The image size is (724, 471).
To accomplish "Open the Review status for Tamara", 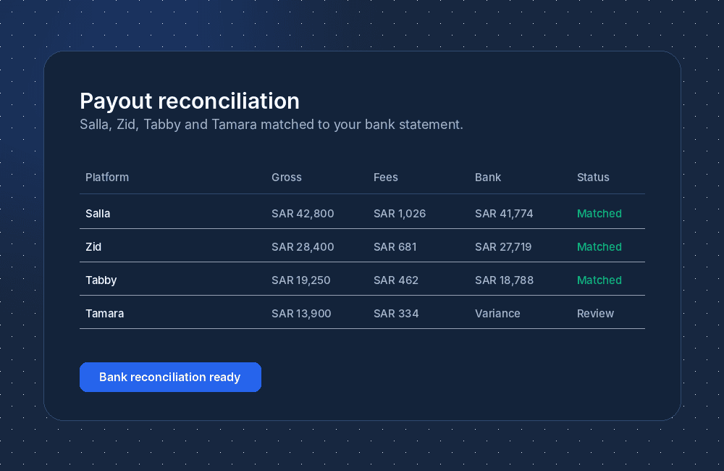I will point(596,313).
